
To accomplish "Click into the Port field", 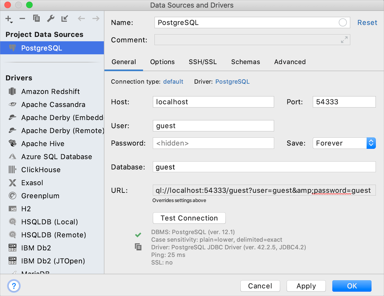I will pos(344,102).
